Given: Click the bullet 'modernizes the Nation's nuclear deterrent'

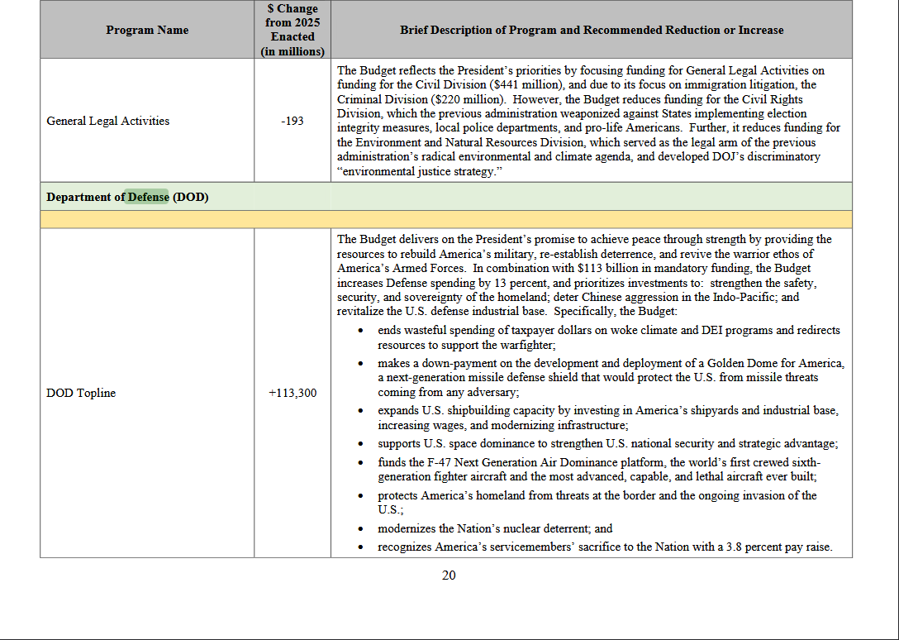Looking at the screenshot, I should click(x=495, y=528).
